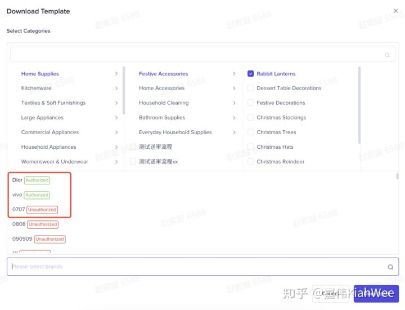Image resolution: width=405 pixels, height=310 pixels.
Task: Expand Home Supplies chevron arrow
Action: [x=116, y=74]
